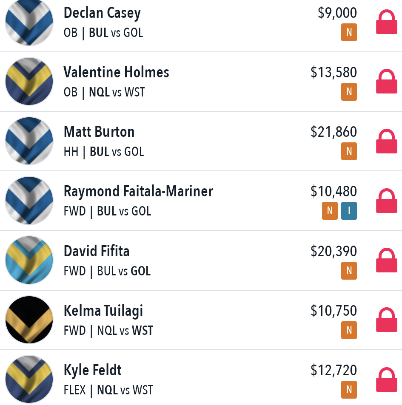This screenshot has height=405, width=402.
Task: Click the lock icon for Kelma Tuilagi
Action: (x=387, y=320)
